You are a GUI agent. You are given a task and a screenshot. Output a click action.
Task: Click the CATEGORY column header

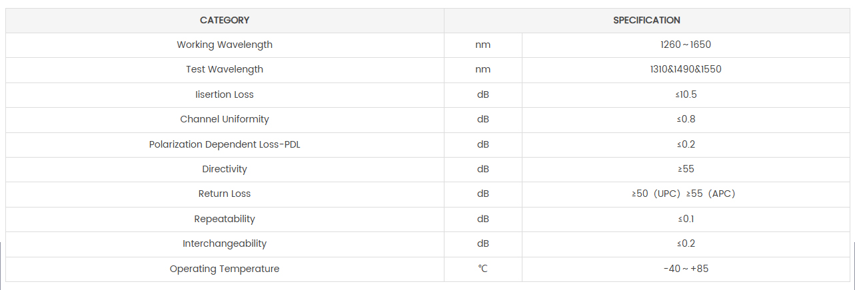coord(225,20)
